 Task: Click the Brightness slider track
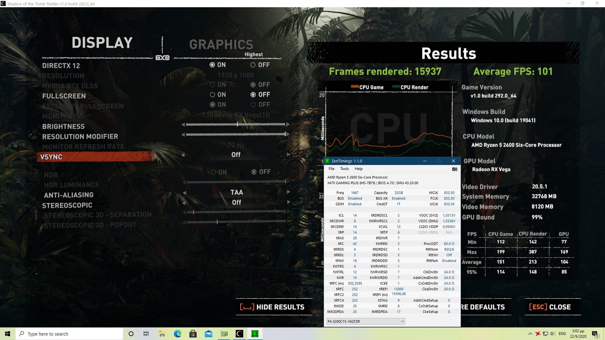(236, 124)
